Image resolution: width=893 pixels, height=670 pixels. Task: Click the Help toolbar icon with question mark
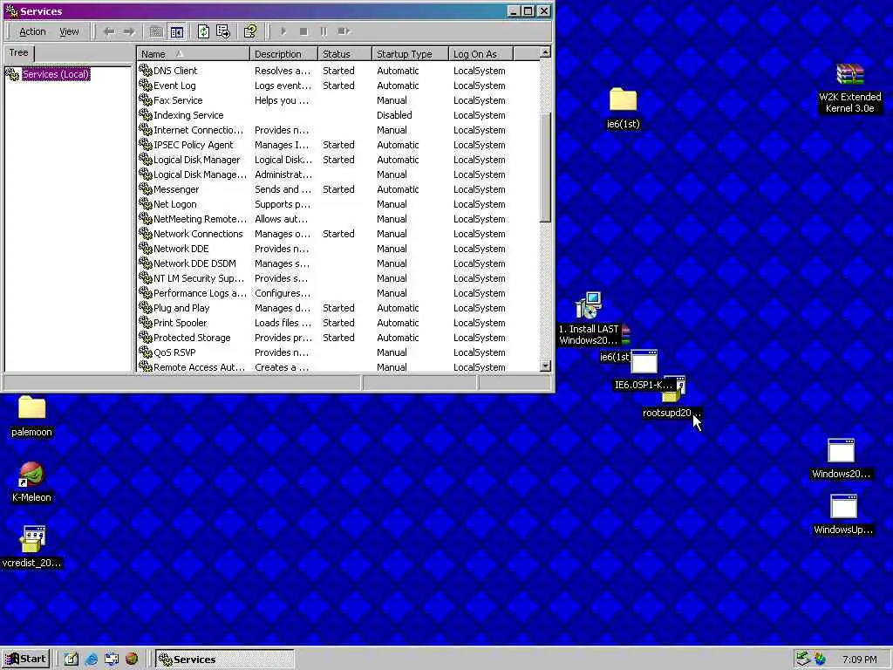tap(250, 31)
